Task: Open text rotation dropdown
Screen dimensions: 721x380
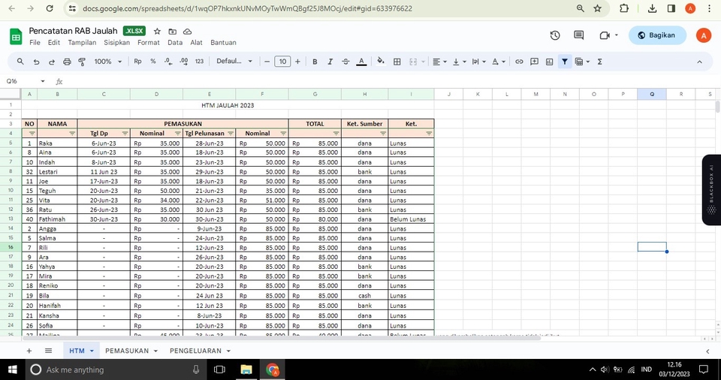Action: point(499,62)
